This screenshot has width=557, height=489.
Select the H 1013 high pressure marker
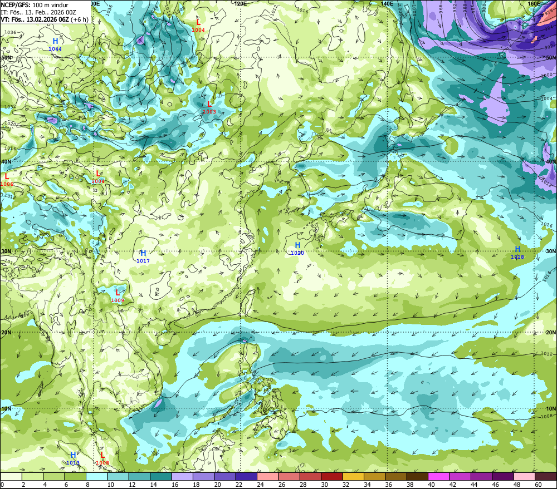point(73,458)
